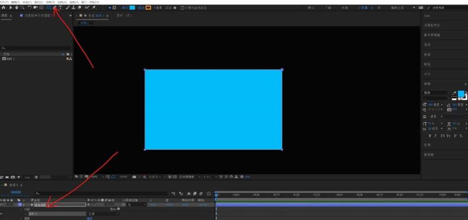
Task: Select the Puppet Pin tool
Action: click(x=93, y=8)
